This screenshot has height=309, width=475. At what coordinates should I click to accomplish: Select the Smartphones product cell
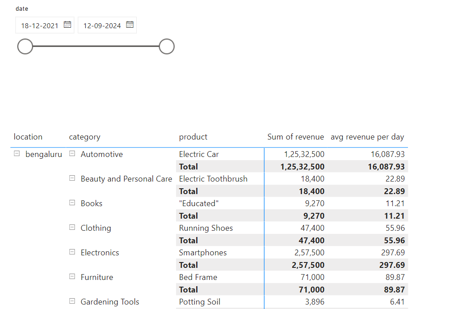point(203,253)
